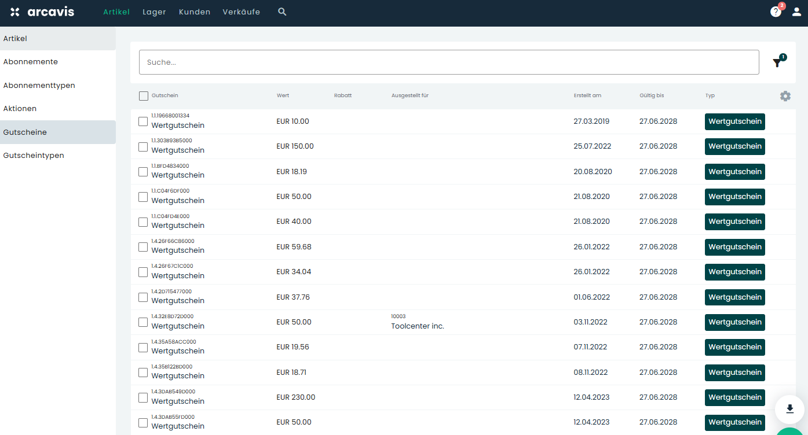Click the EUR 18.71 value
The height and width of the screenshot is (435, 808).
pos(291,373)
